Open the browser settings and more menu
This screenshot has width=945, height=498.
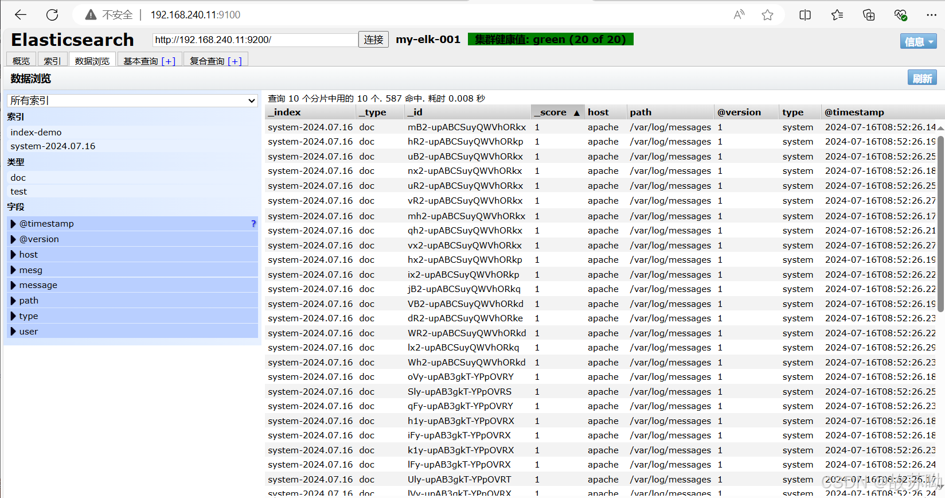click(932, 15)
